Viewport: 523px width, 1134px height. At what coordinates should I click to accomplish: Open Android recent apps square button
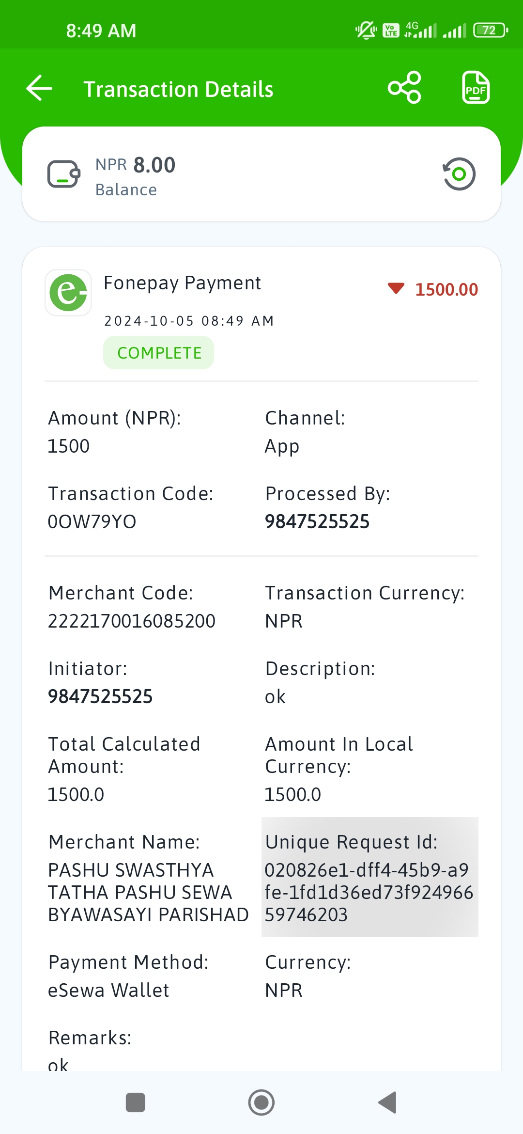(x=136, y=1102)
